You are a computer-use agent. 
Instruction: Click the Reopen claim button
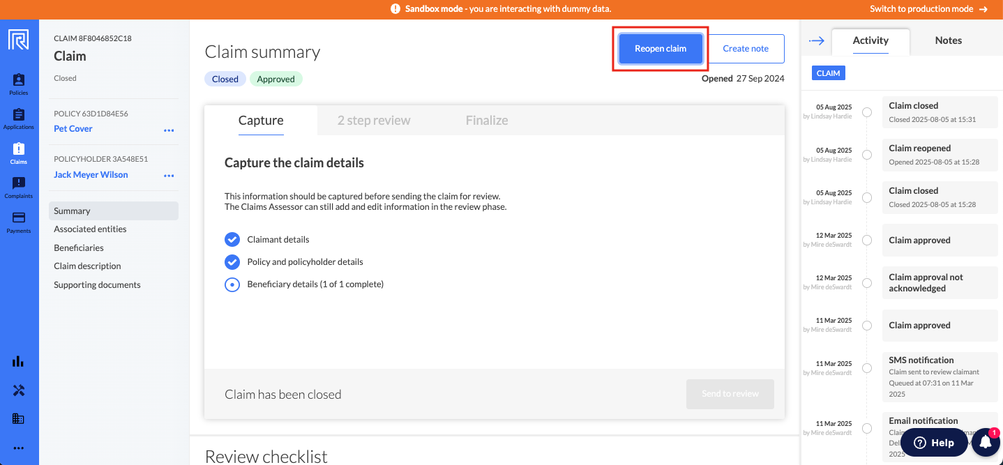(x=661, y=49)
